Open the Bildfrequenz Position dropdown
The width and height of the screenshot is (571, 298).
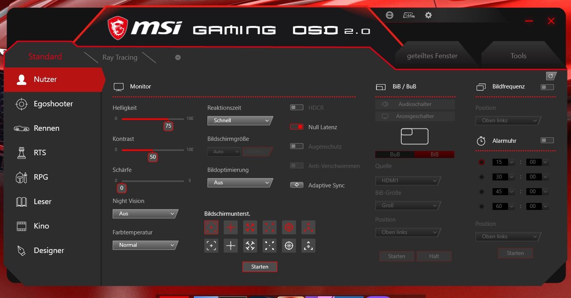[508, 121]
